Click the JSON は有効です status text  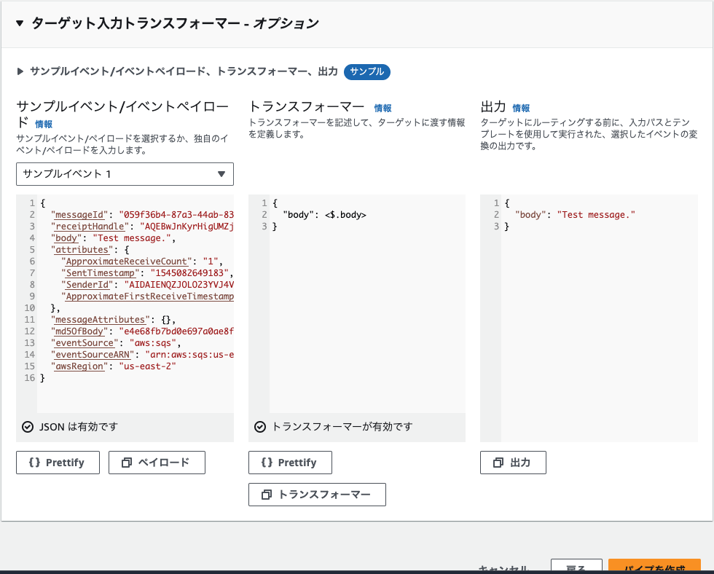click(79, 427)
